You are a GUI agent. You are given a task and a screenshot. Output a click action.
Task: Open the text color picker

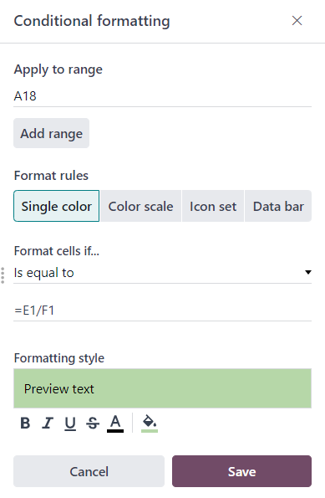[115, 423]
